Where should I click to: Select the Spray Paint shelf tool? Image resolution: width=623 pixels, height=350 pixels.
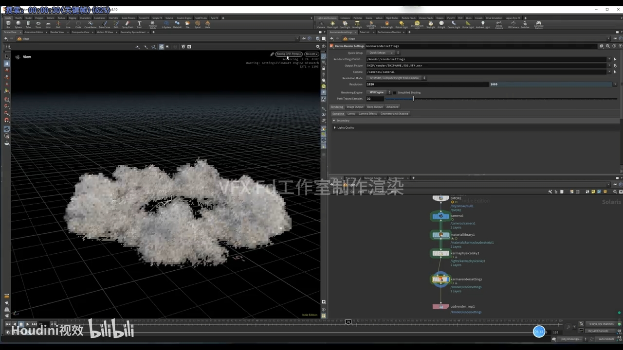tap(127, 23)
